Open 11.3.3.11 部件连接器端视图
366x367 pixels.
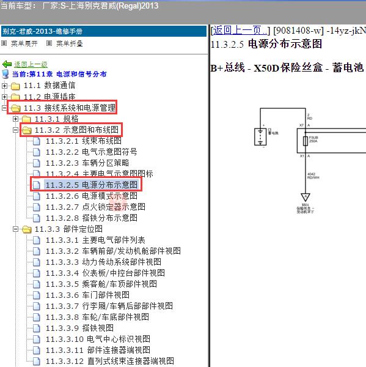point(98,350)
